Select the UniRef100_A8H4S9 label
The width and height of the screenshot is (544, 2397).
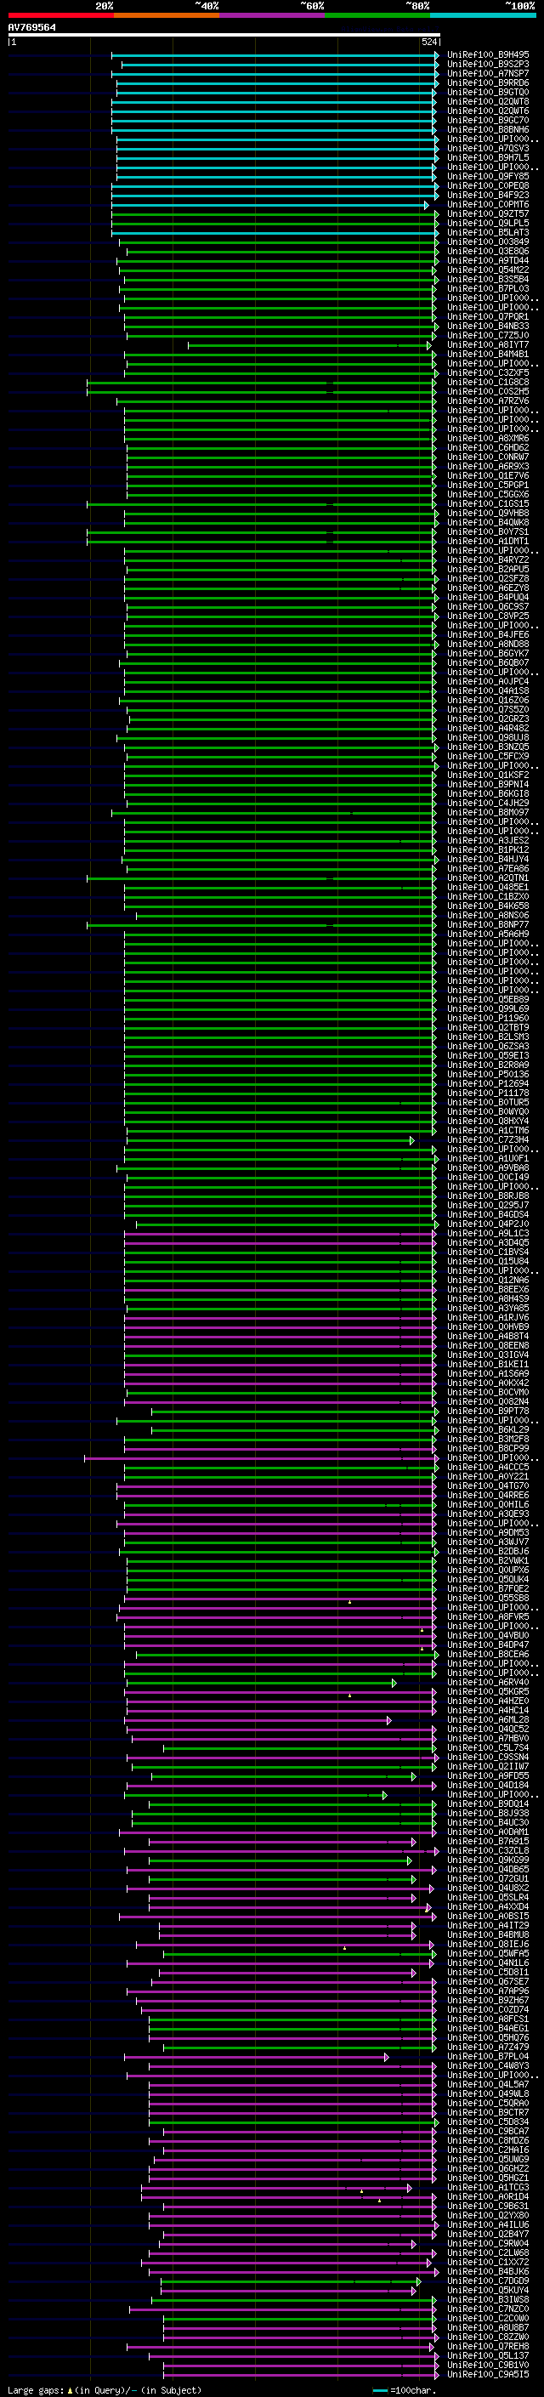(487, 1299)
